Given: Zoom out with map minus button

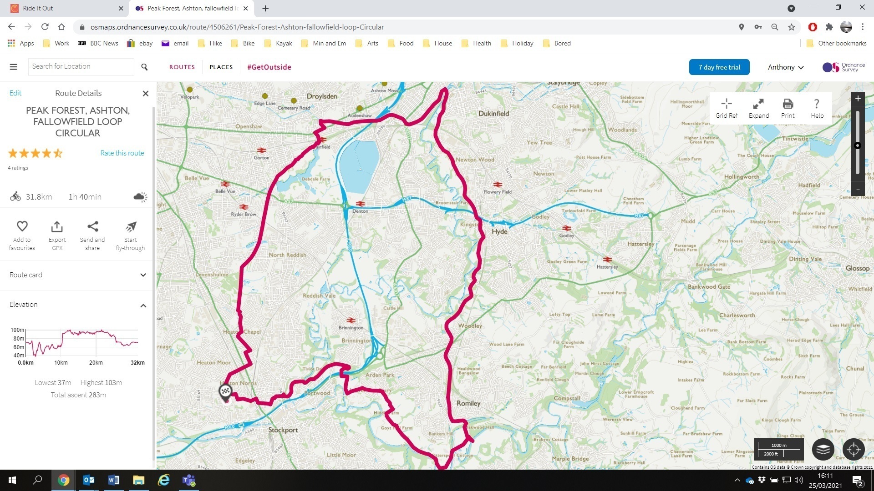Looking at the screenshot, I should 858,190.
